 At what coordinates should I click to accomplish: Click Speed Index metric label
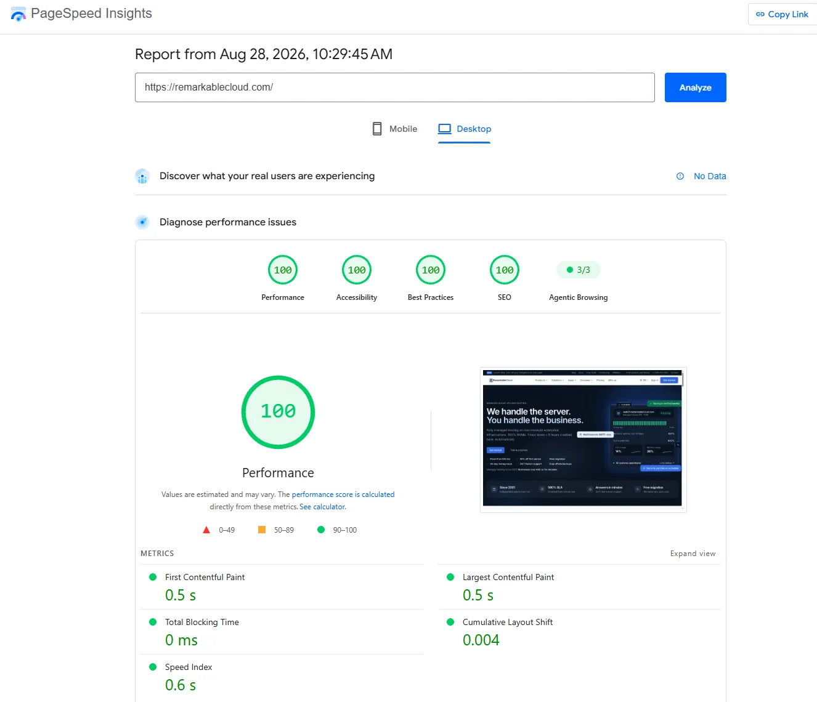189,667
